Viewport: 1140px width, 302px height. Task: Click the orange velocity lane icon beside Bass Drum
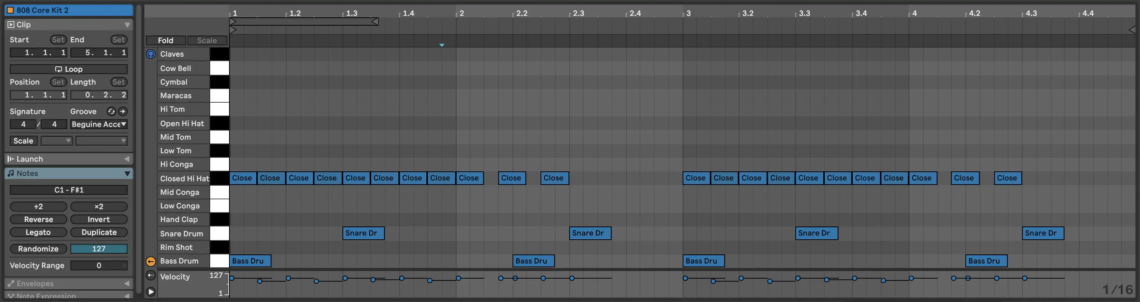[x=151, y=261]
